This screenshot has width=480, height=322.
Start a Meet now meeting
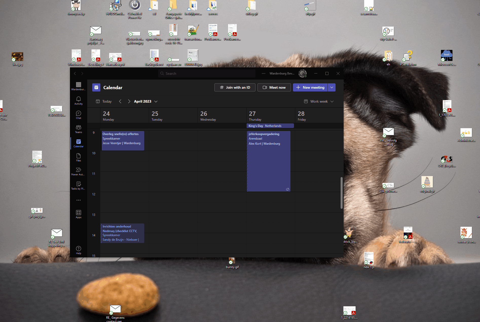point(274,87)
